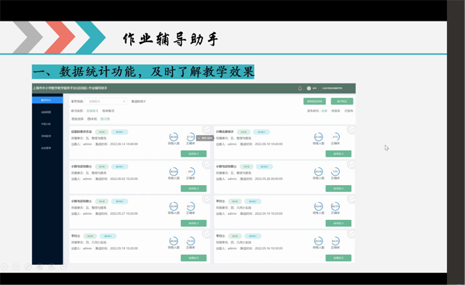Open the third item in dark sidebar
Viewport: 465px width, 285px height.
click(46, 124)
